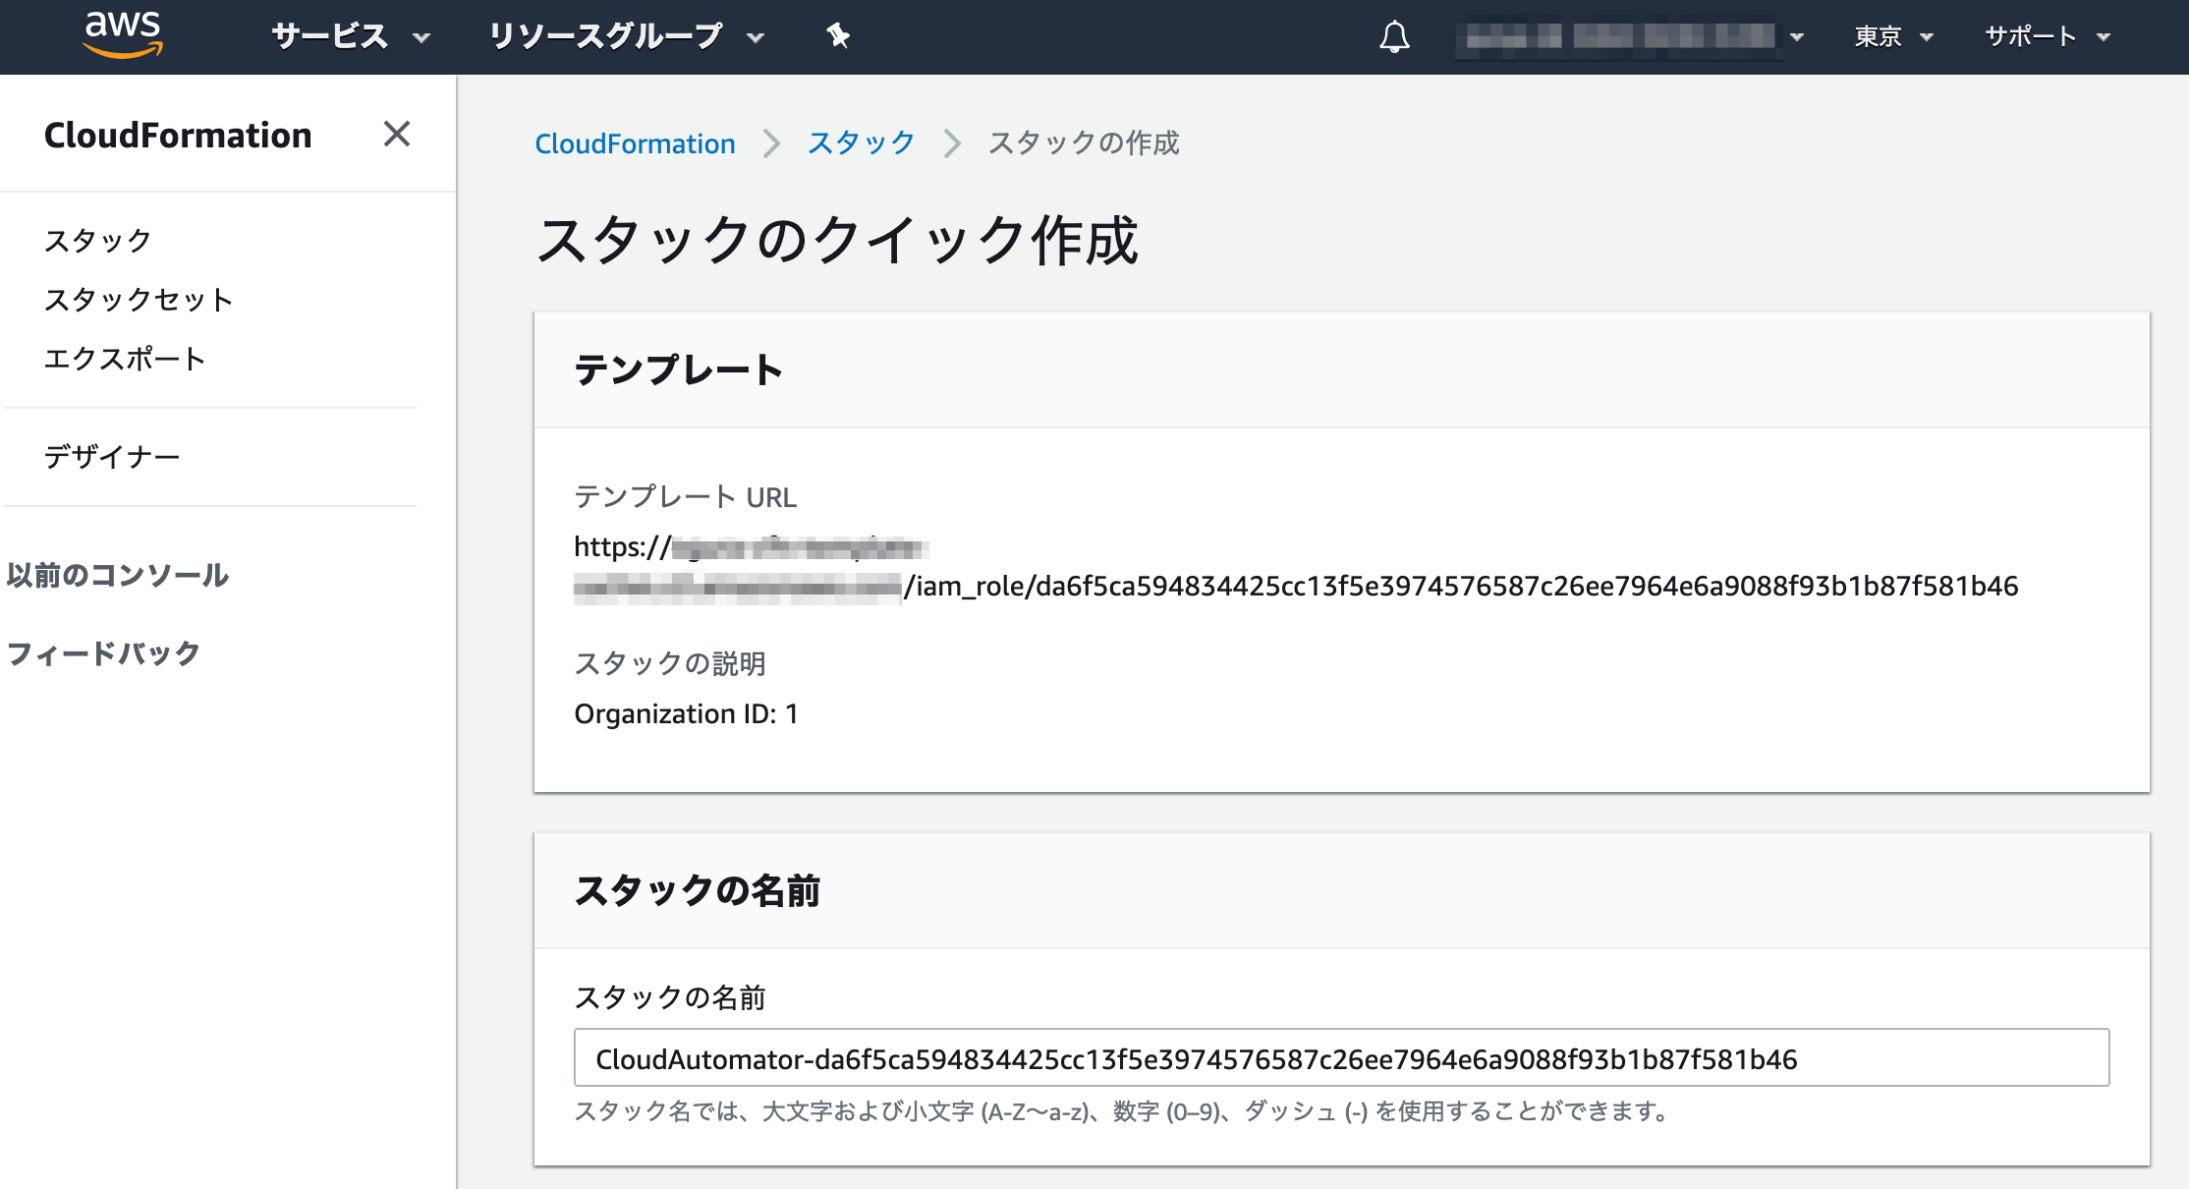Screen dimensions: 2189x1189
Task: Open the 東京 region selector
Action: click(1894, 37)
